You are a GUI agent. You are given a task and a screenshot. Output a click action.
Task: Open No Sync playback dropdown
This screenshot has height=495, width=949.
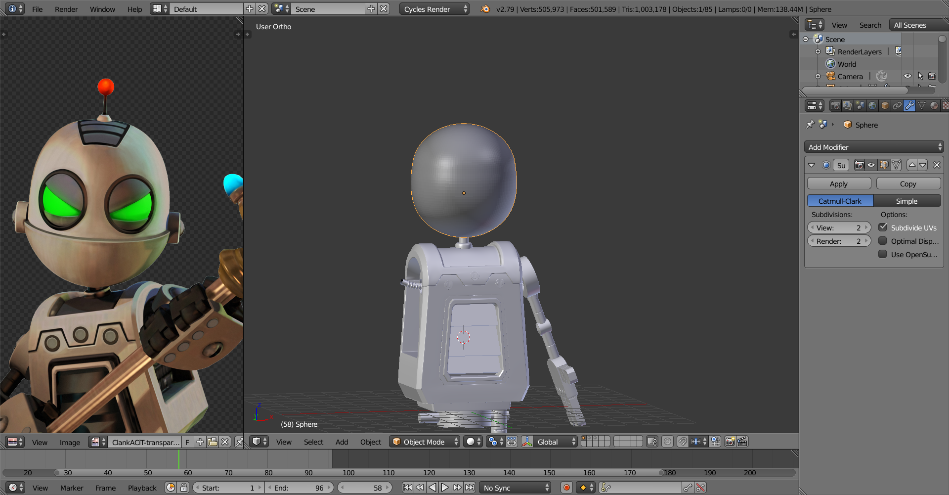click(x=516, y=488)
